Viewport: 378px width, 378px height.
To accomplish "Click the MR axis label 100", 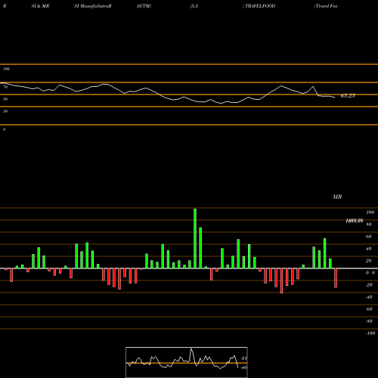I will (370, 212).
